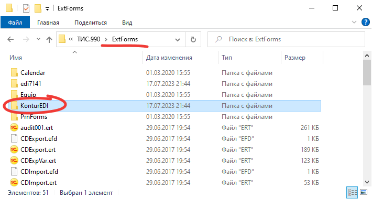Screen dimensions: 372x199
Task: Open the Файл menu
Action: [x=15, y=23]
